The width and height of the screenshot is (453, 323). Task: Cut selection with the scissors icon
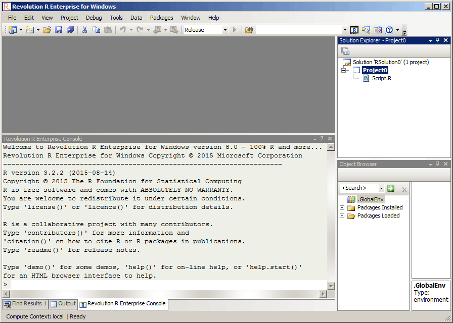tap(84, 30)
